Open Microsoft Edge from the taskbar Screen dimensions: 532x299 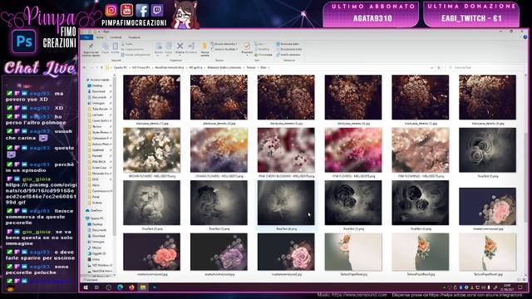pos(120,287)
